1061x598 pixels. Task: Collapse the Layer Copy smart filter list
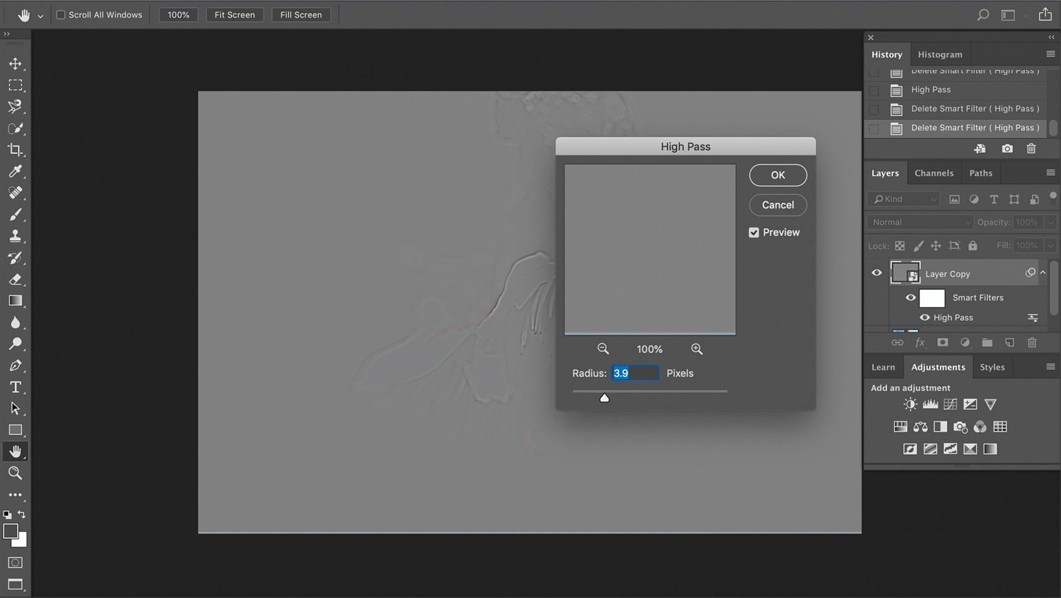1043,272
